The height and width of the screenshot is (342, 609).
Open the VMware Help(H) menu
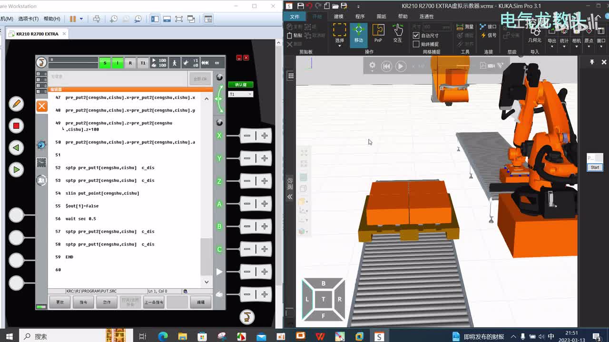52,19
